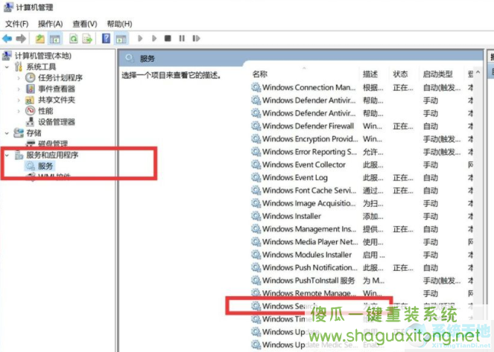Screen dimensions: 494x352
Task: Click the Task Scheduler clock icon
Action: (31, 77)
